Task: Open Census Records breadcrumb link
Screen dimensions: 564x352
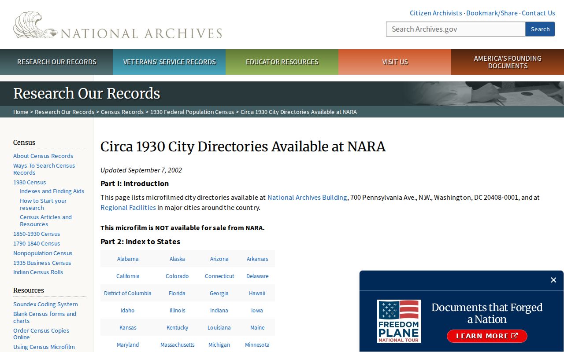Action: [122, 112]
